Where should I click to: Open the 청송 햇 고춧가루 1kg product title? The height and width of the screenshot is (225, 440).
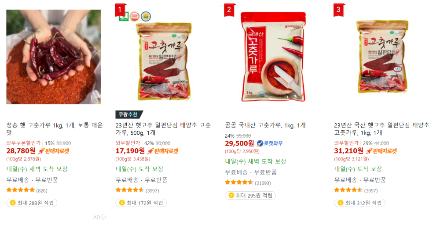click(x=55, y=129)
